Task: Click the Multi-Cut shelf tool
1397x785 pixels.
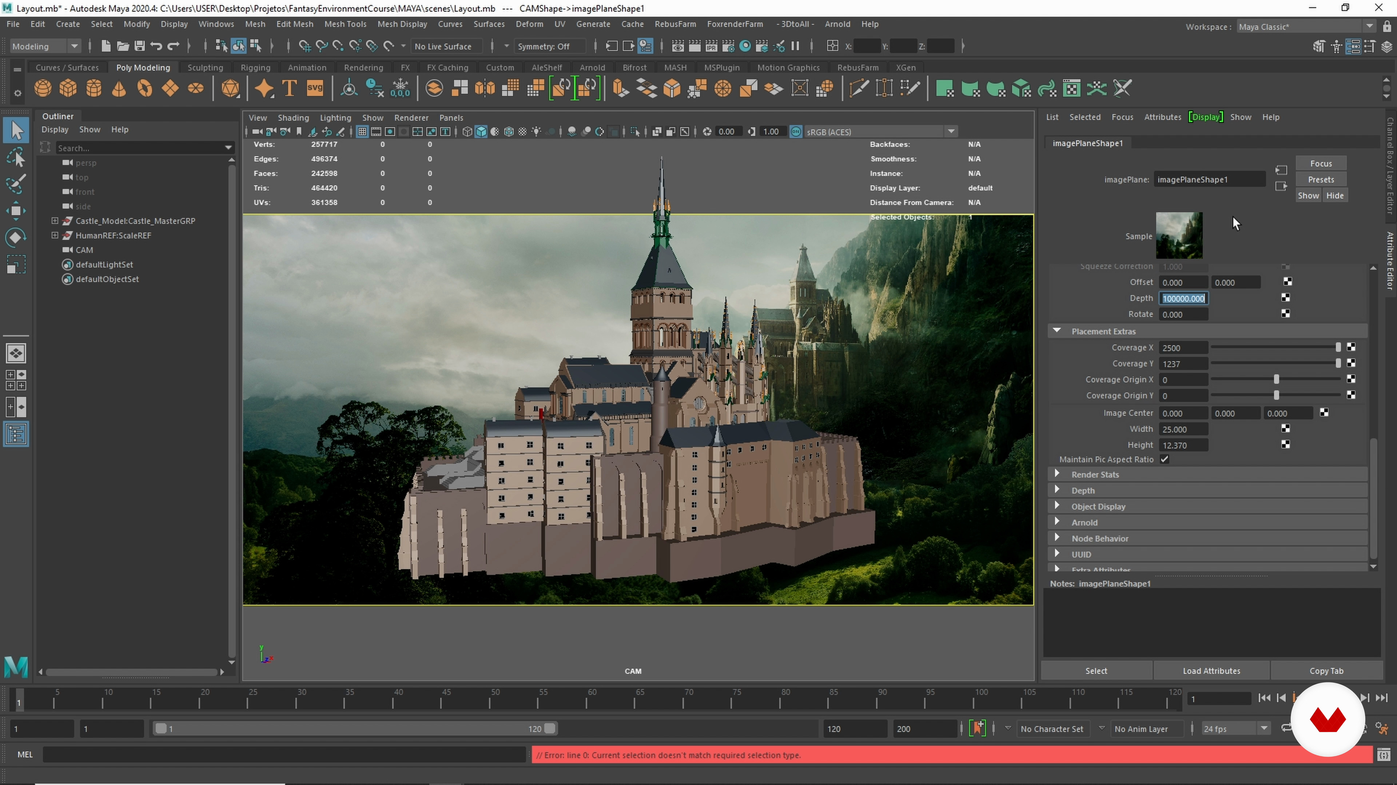Action: (x=860, y=88)
